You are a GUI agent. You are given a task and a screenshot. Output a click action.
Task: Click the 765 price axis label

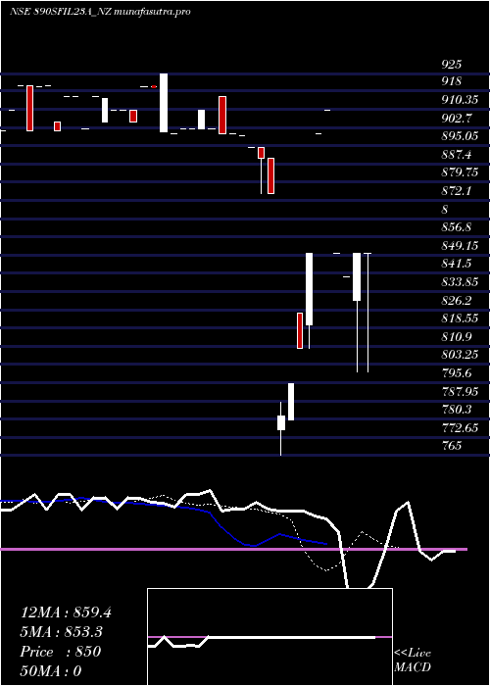pos(452,445)
